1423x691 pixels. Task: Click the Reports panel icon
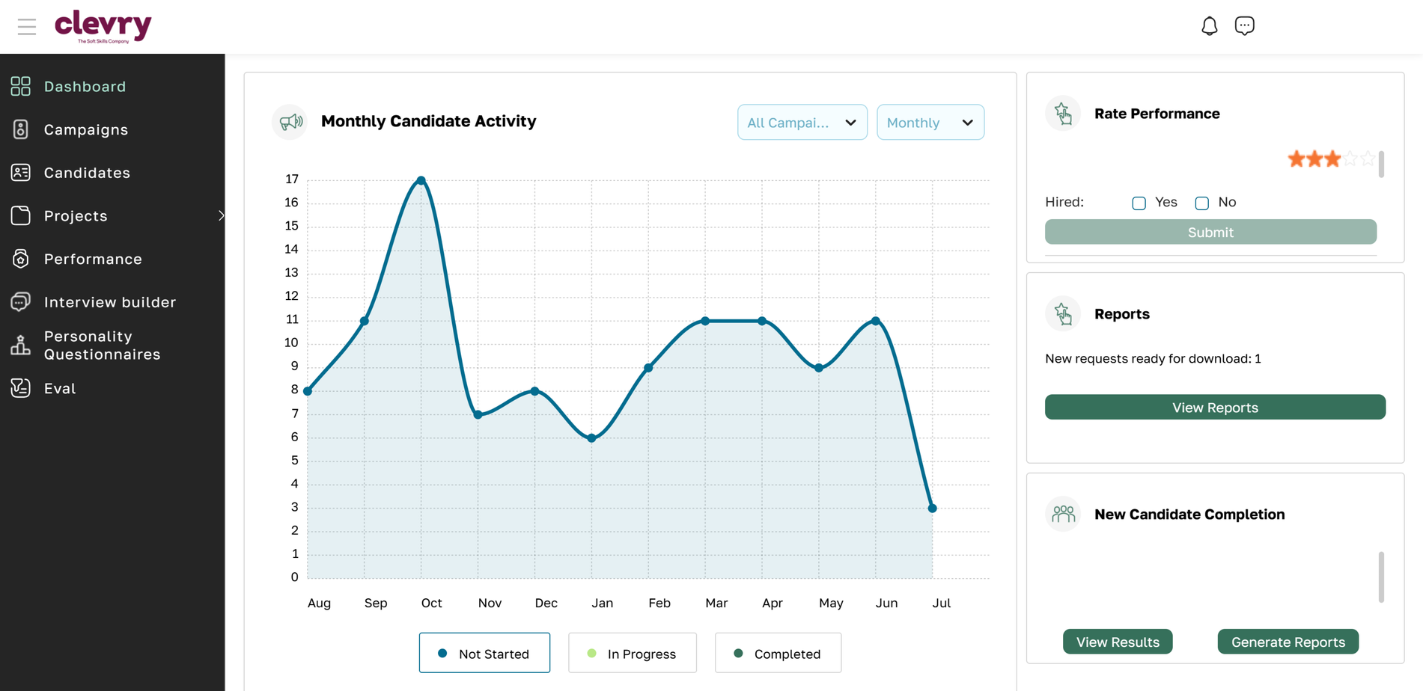1063,314
